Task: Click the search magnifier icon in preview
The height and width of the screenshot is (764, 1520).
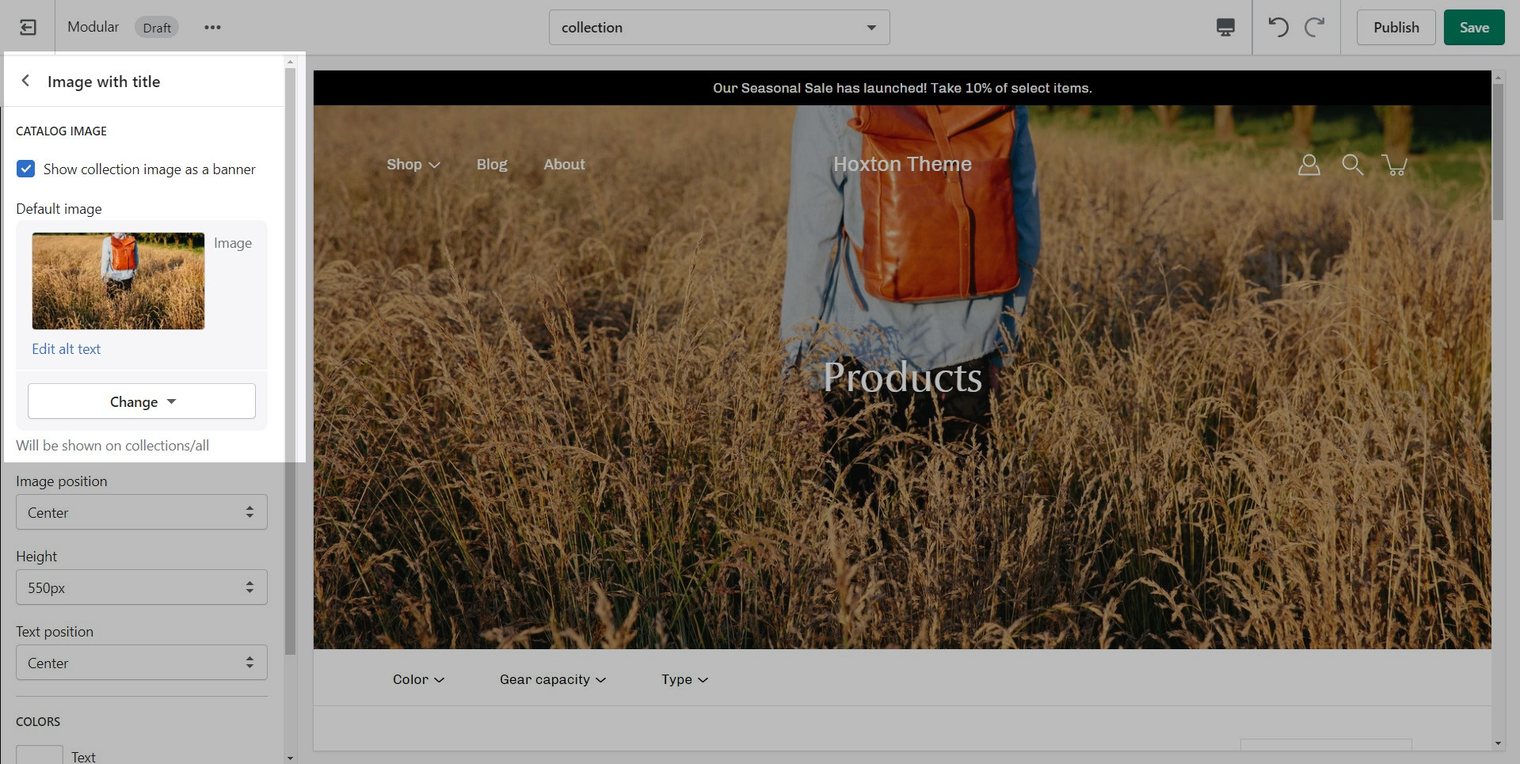Action: click(x=1352, y=165)
